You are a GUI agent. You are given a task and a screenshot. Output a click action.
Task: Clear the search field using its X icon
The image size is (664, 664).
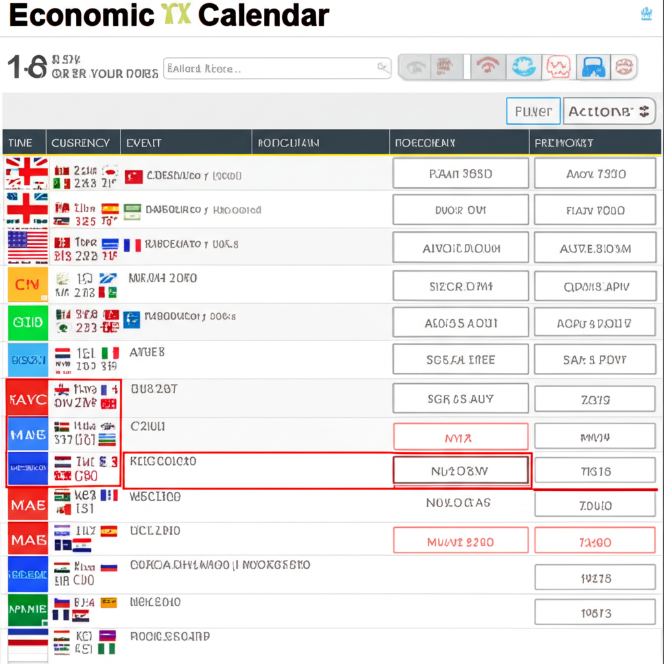pyautogui.click(x=382, y=67)
